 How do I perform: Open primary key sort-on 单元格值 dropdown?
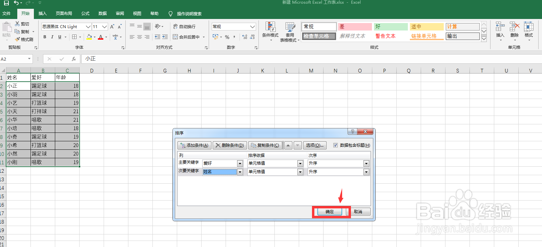(300, 163)
